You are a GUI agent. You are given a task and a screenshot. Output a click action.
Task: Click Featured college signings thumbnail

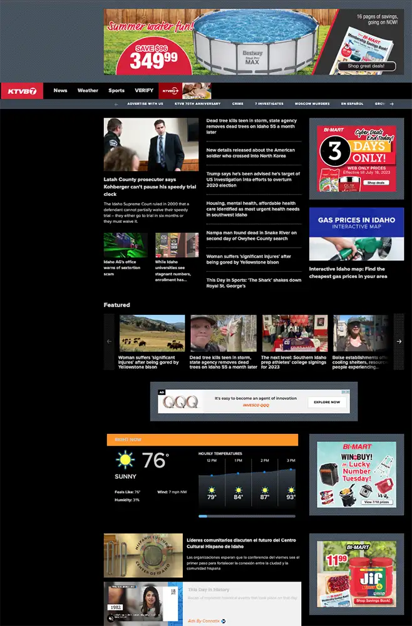[x=295, y=334]
